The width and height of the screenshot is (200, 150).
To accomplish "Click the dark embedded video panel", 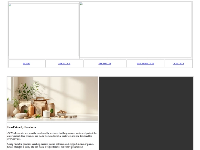I will (x=146, y=114).
